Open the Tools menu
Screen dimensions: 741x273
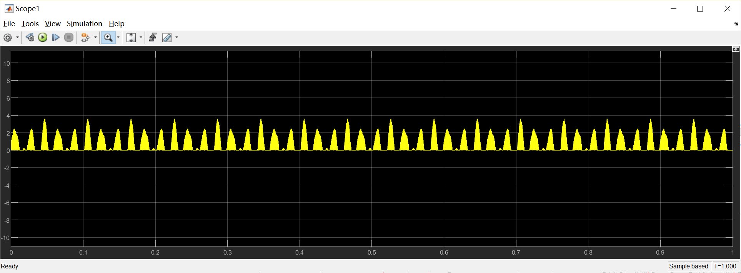point(30,24)
